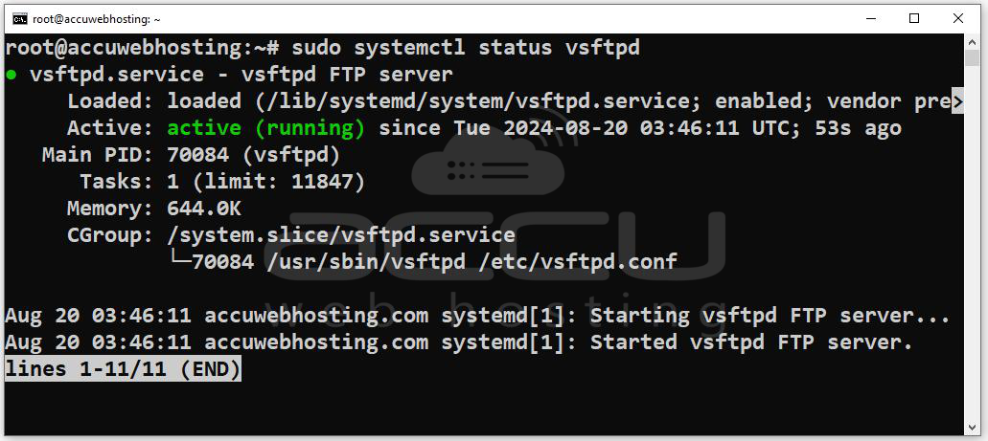
Task: Click the scrollbar up arrow
Action: tap(973, 44)
